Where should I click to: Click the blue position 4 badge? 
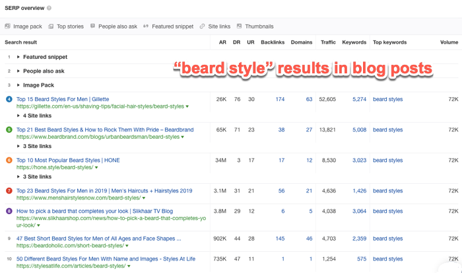[x=9, y=99]
